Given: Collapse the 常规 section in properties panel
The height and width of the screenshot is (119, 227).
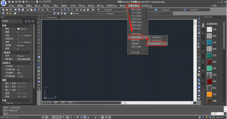Looking at the screenshot, I should 31,26.
